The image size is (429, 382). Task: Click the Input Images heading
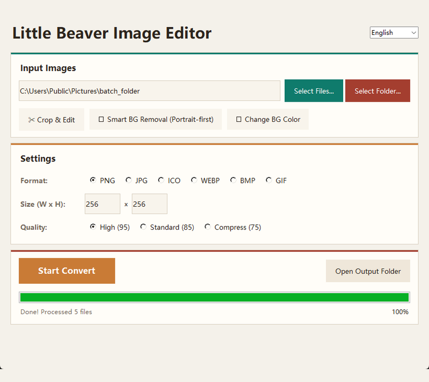coord(48,68)
